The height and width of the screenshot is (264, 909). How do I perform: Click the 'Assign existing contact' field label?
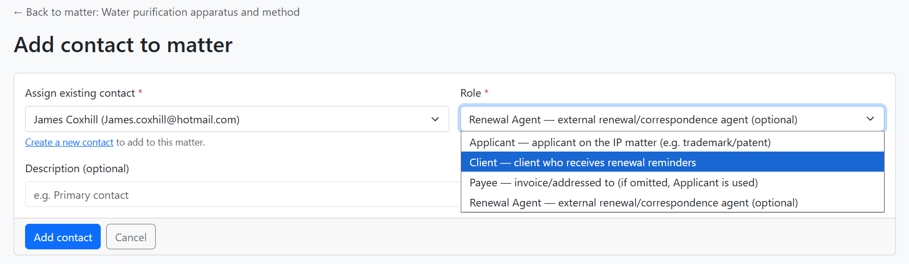(80, 93)
